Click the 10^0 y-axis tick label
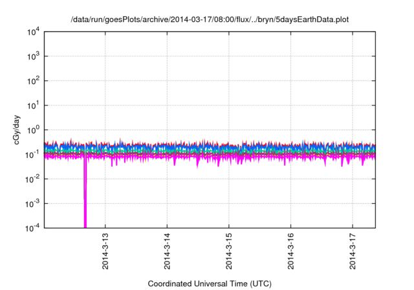 point(34,130)
